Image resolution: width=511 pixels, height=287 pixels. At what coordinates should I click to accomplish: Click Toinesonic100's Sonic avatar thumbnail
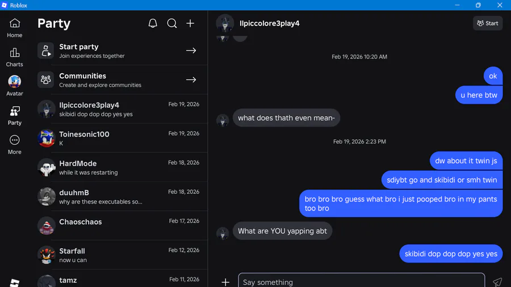coord(47,138)
